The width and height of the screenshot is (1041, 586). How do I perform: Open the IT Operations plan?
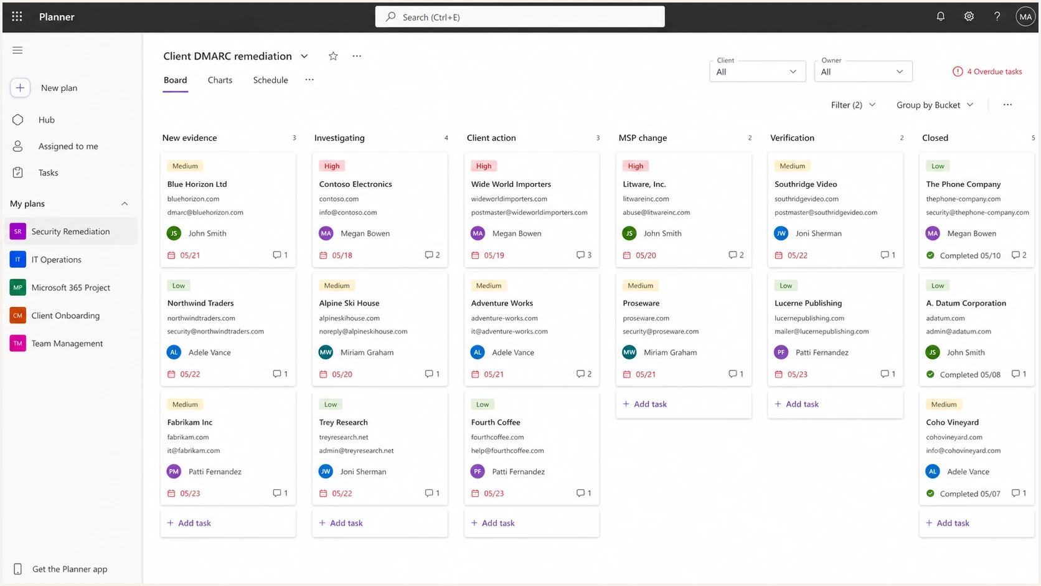70,259
